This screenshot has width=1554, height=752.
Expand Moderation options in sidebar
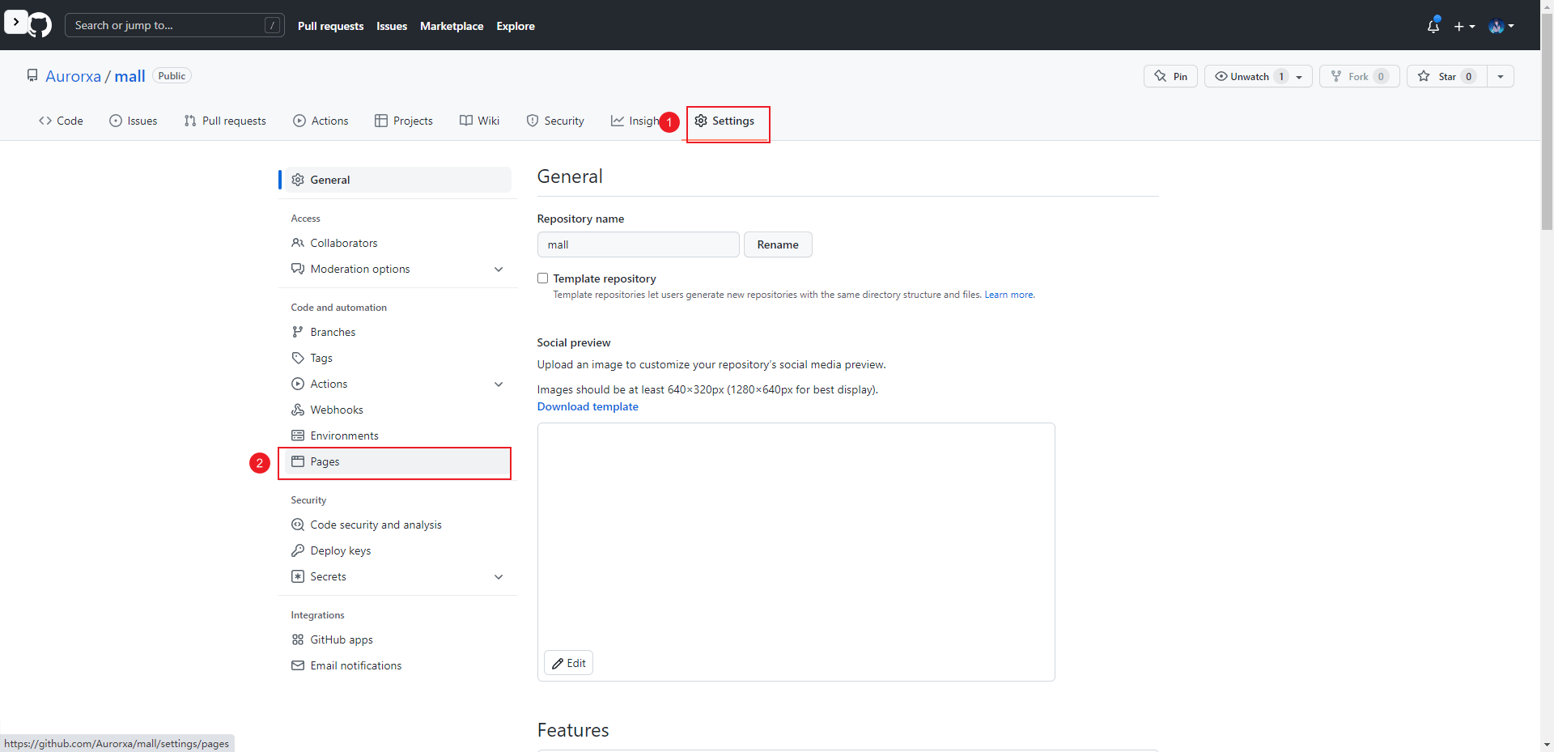(x=499, y=269)
